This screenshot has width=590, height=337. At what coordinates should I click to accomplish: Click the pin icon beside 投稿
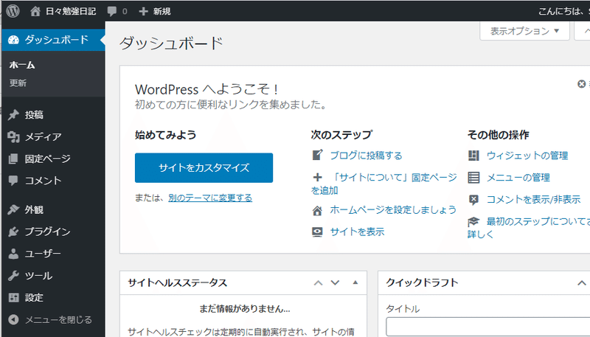13,115
